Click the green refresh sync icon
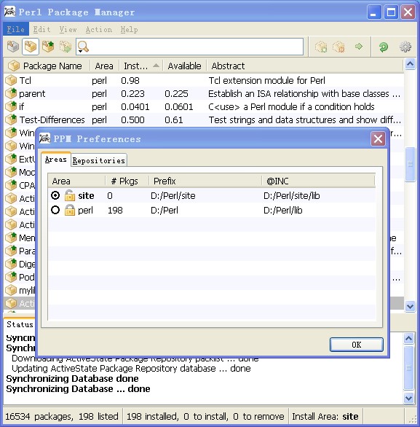The height and width of the screenshot is (427, 420). click(x=384, y=47)
